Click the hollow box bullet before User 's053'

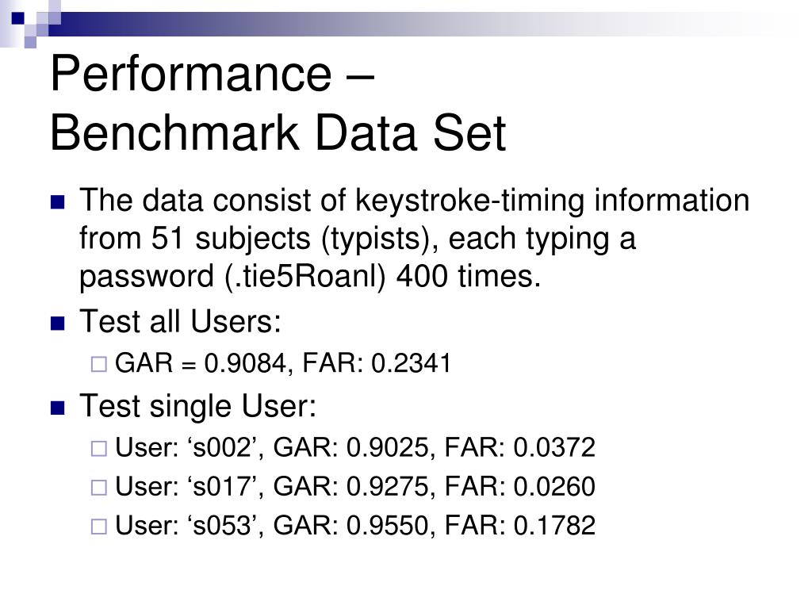point(99,527)
